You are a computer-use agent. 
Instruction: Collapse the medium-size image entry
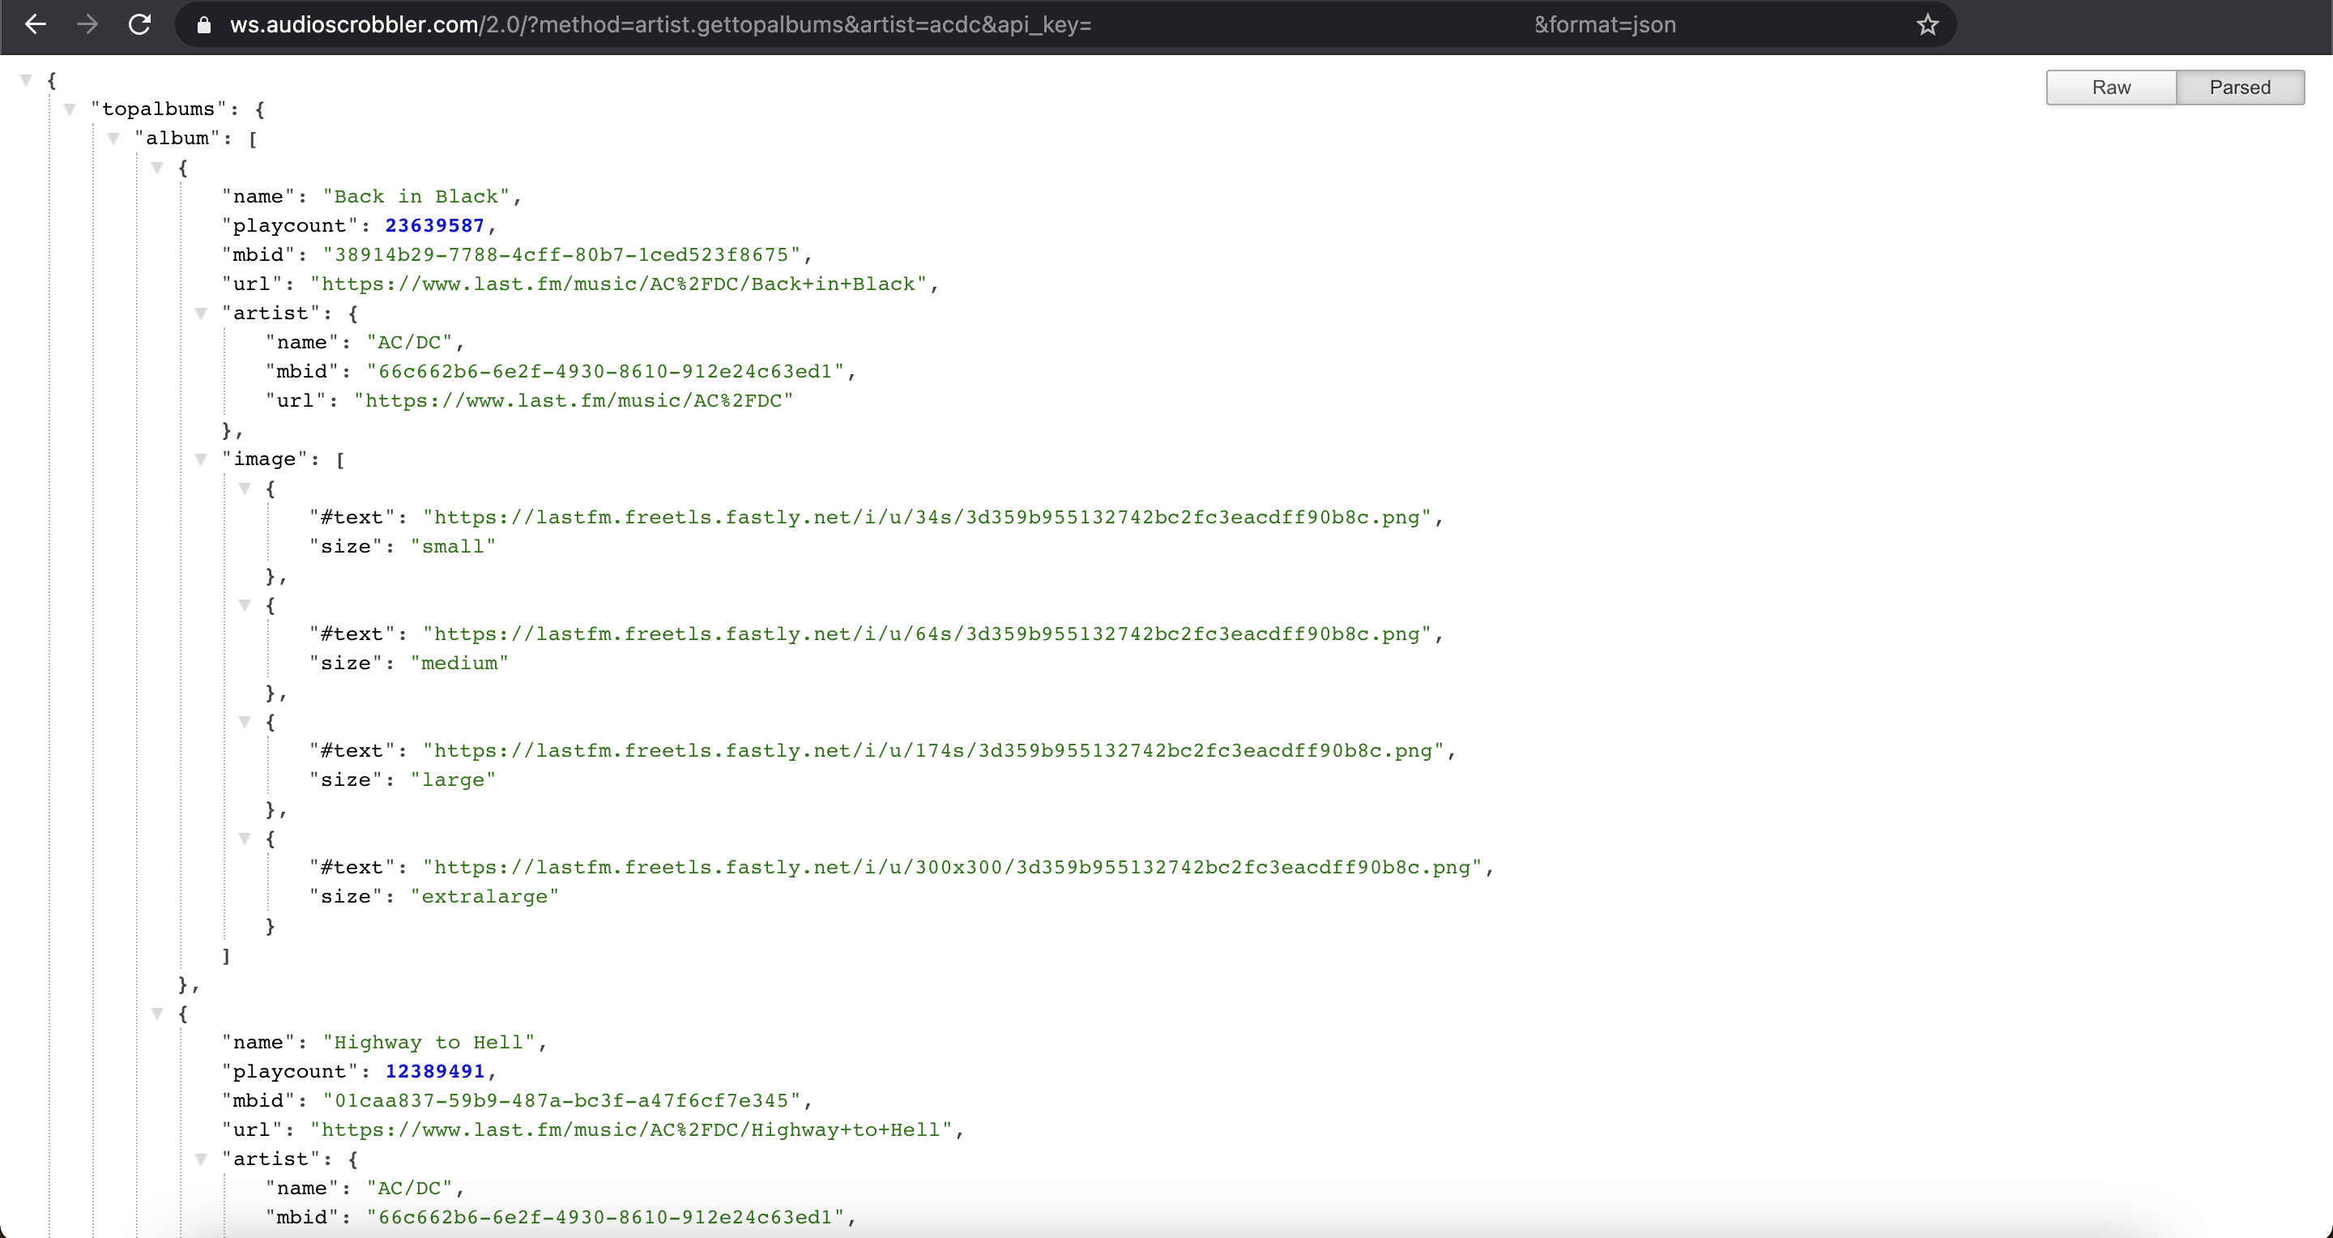[x=245, y=607]
